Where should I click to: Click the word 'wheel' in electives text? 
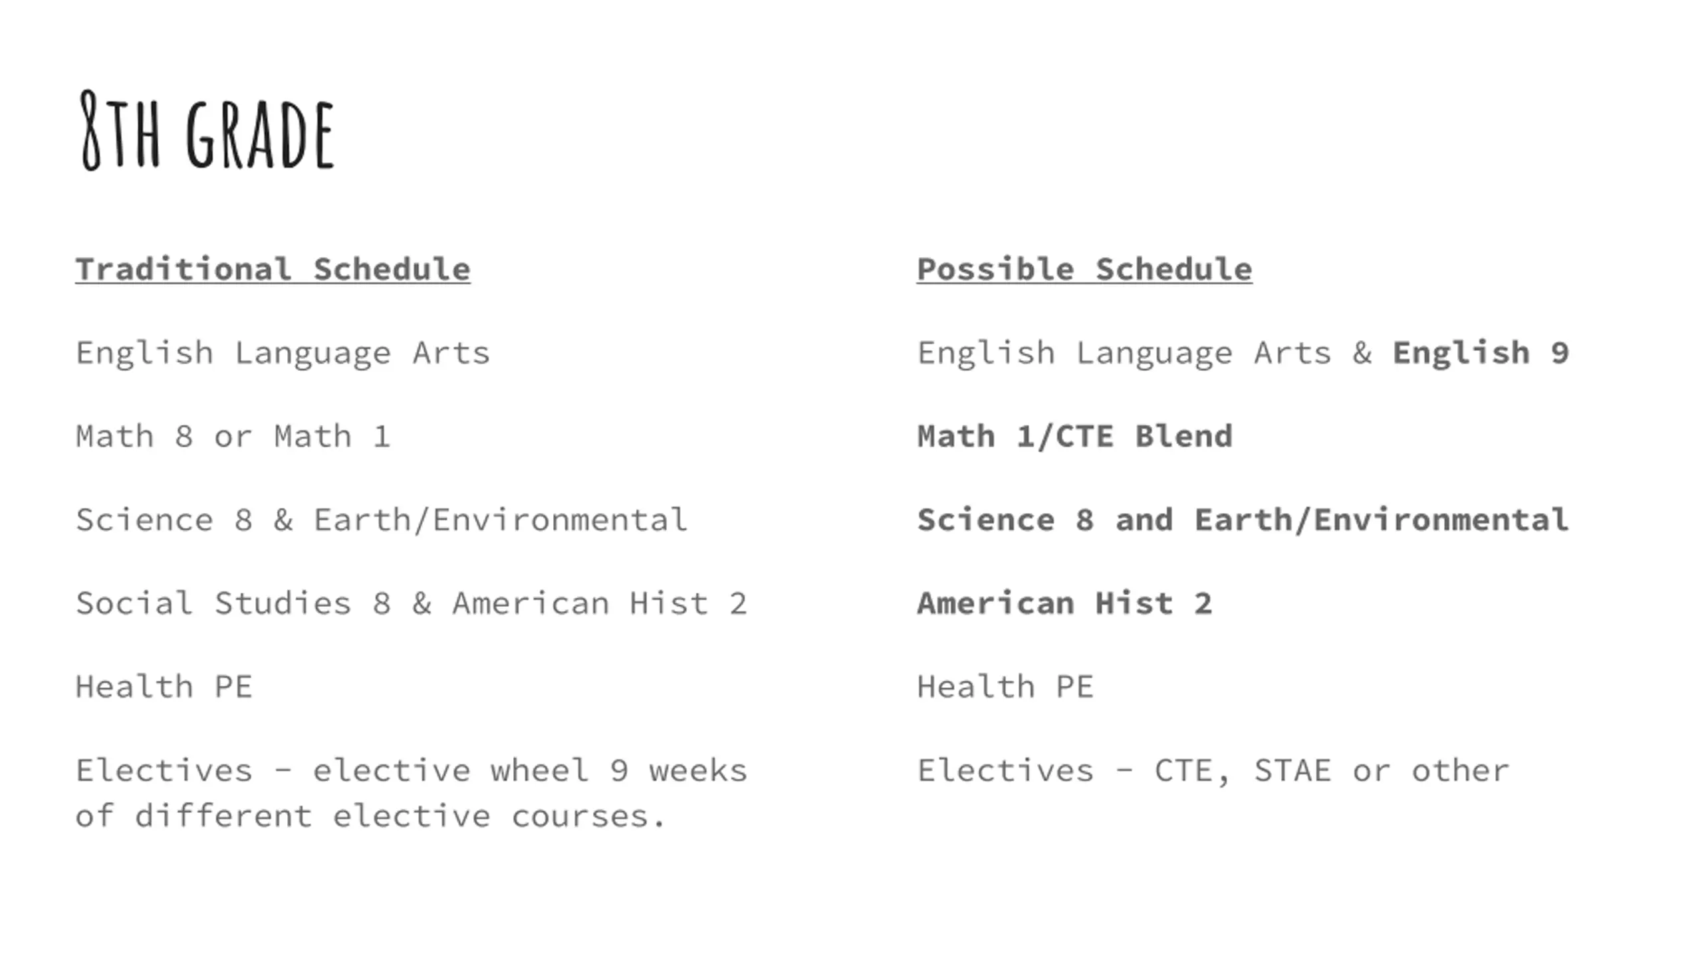point(540,771)
